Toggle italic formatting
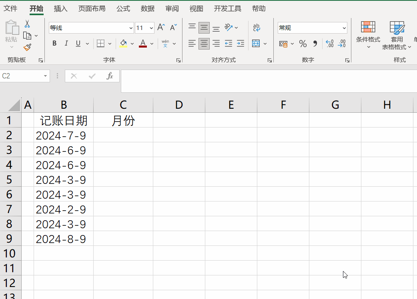 (x=66, y=43)
